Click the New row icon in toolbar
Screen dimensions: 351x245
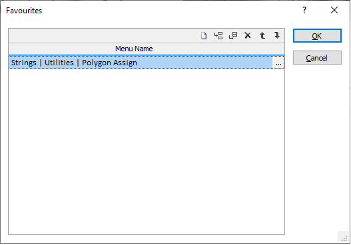point(204,35)
